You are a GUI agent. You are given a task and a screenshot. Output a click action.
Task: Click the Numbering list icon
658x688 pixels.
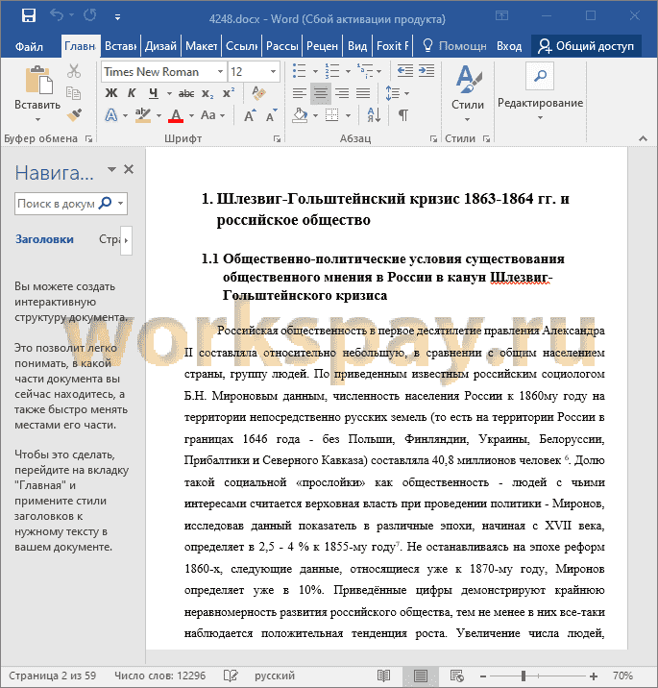click(x=332, y=71)
